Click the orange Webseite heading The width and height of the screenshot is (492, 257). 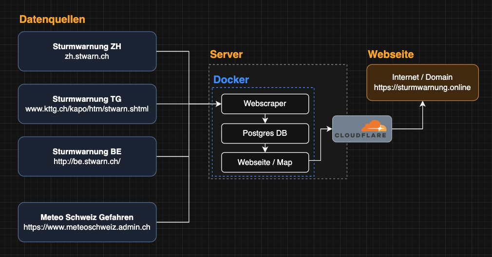click(391, 54)
